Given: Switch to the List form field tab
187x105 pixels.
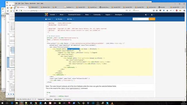Looking at the screenshot, I should 151,7.
